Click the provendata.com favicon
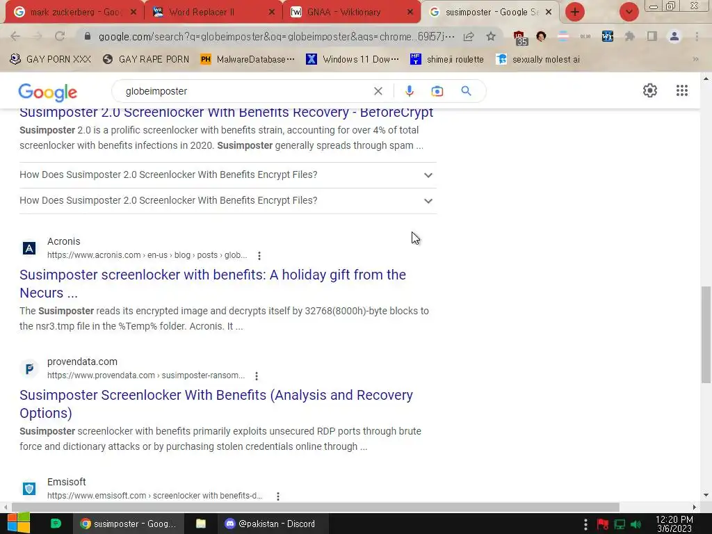 pyautogui.click(x=29, y=369)
